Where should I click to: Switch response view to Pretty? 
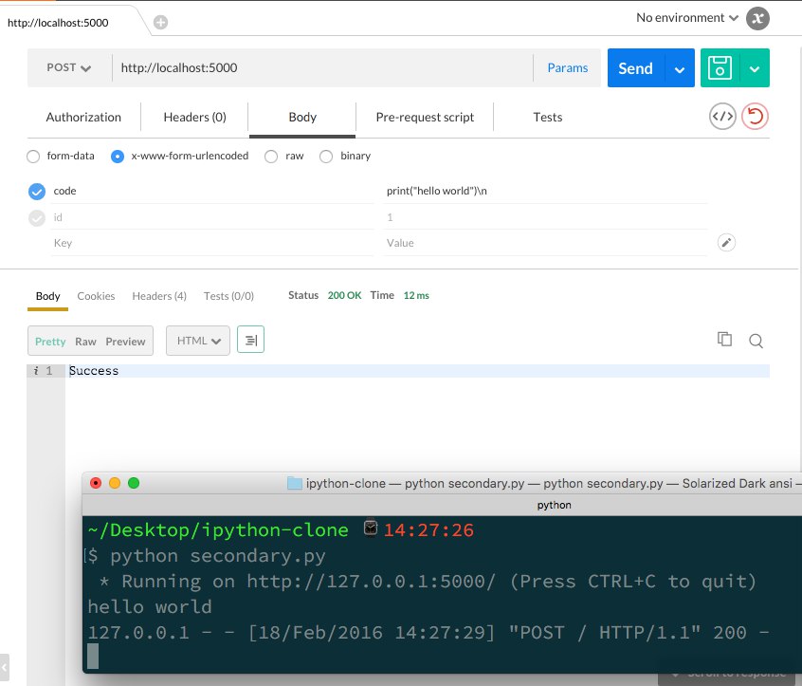pyautogui.click(x=50, y=342)
